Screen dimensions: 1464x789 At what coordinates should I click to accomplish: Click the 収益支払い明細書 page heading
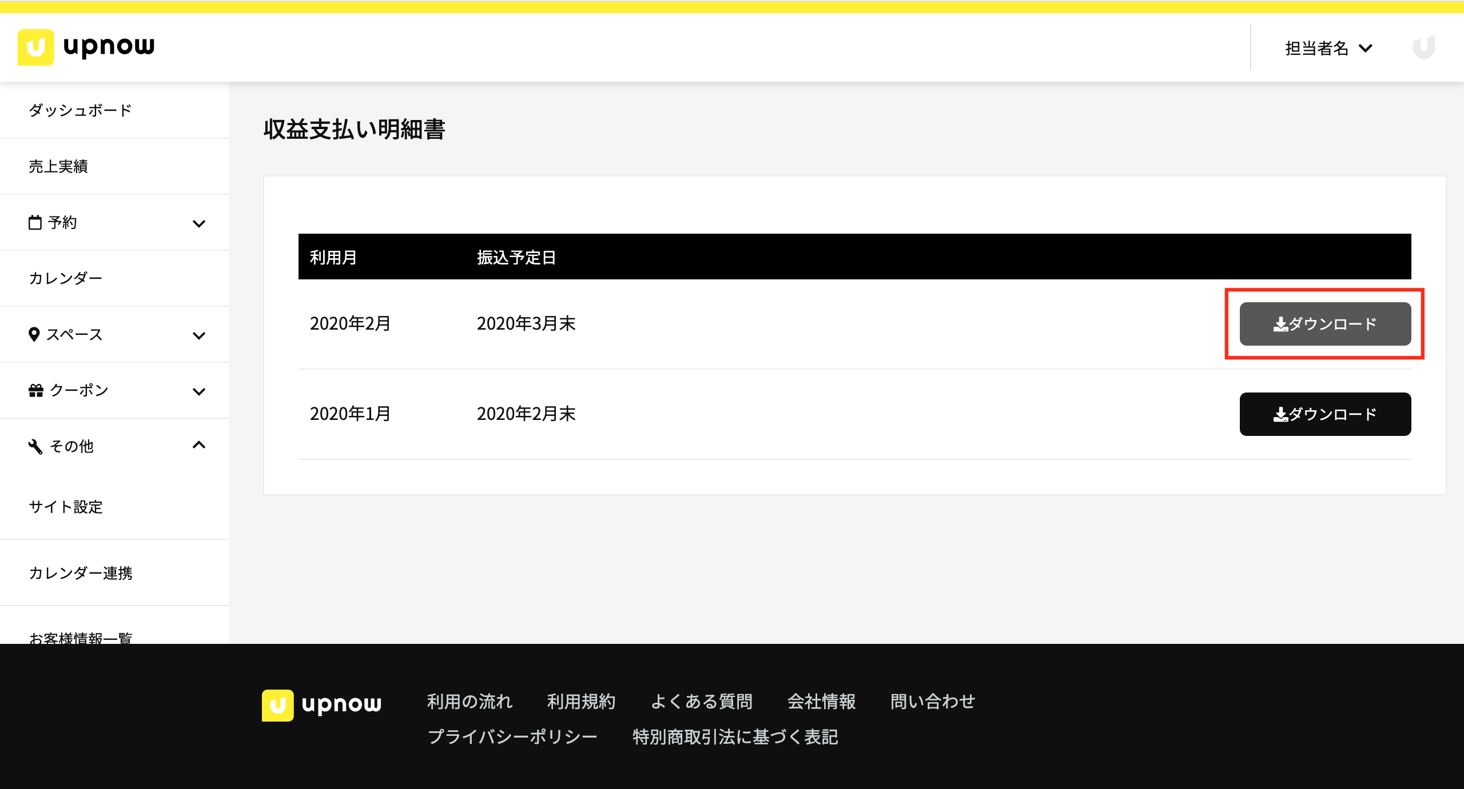click(355, 130)
